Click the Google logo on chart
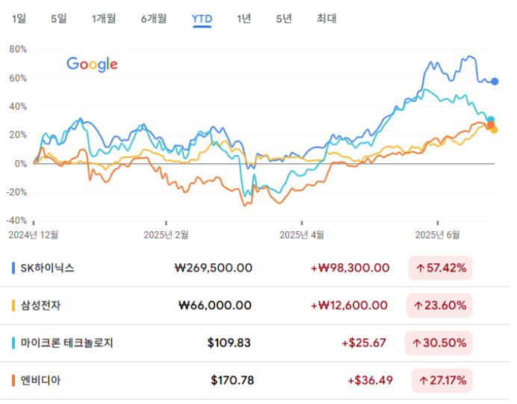The width and height of the screenshot is (517, 404). point(92,64)
